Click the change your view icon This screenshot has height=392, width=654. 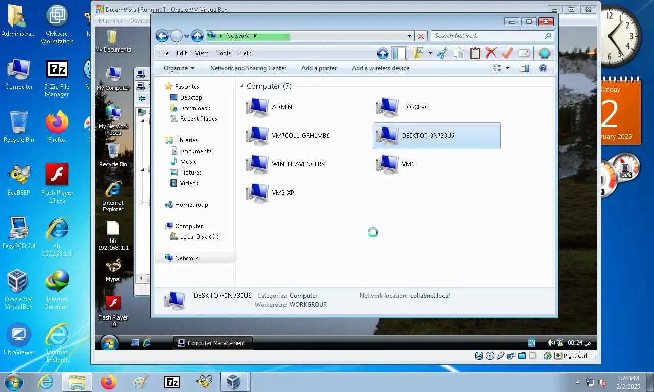[x=497, y=68]
